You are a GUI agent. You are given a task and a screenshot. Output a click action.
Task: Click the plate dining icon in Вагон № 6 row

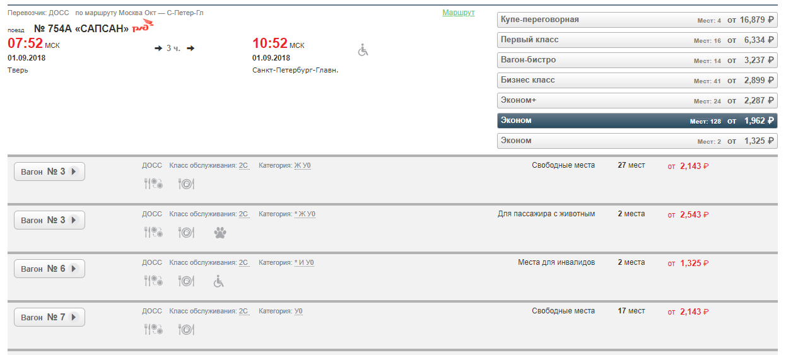[187, 281]
